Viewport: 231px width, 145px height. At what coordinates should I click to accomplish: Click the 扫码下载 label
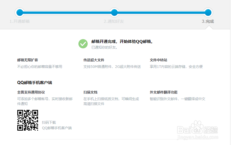click(49, 123)
